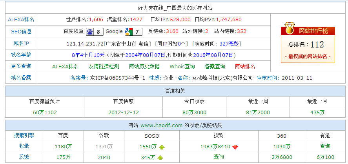Click 查询 under the 有道 column

coord(325,146)
